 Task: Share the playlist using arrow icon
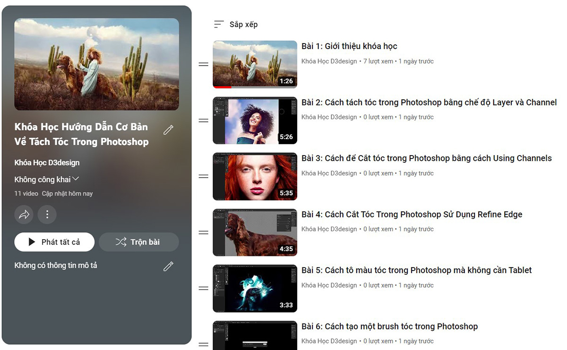pyautogui.click(x=24, y=215)
